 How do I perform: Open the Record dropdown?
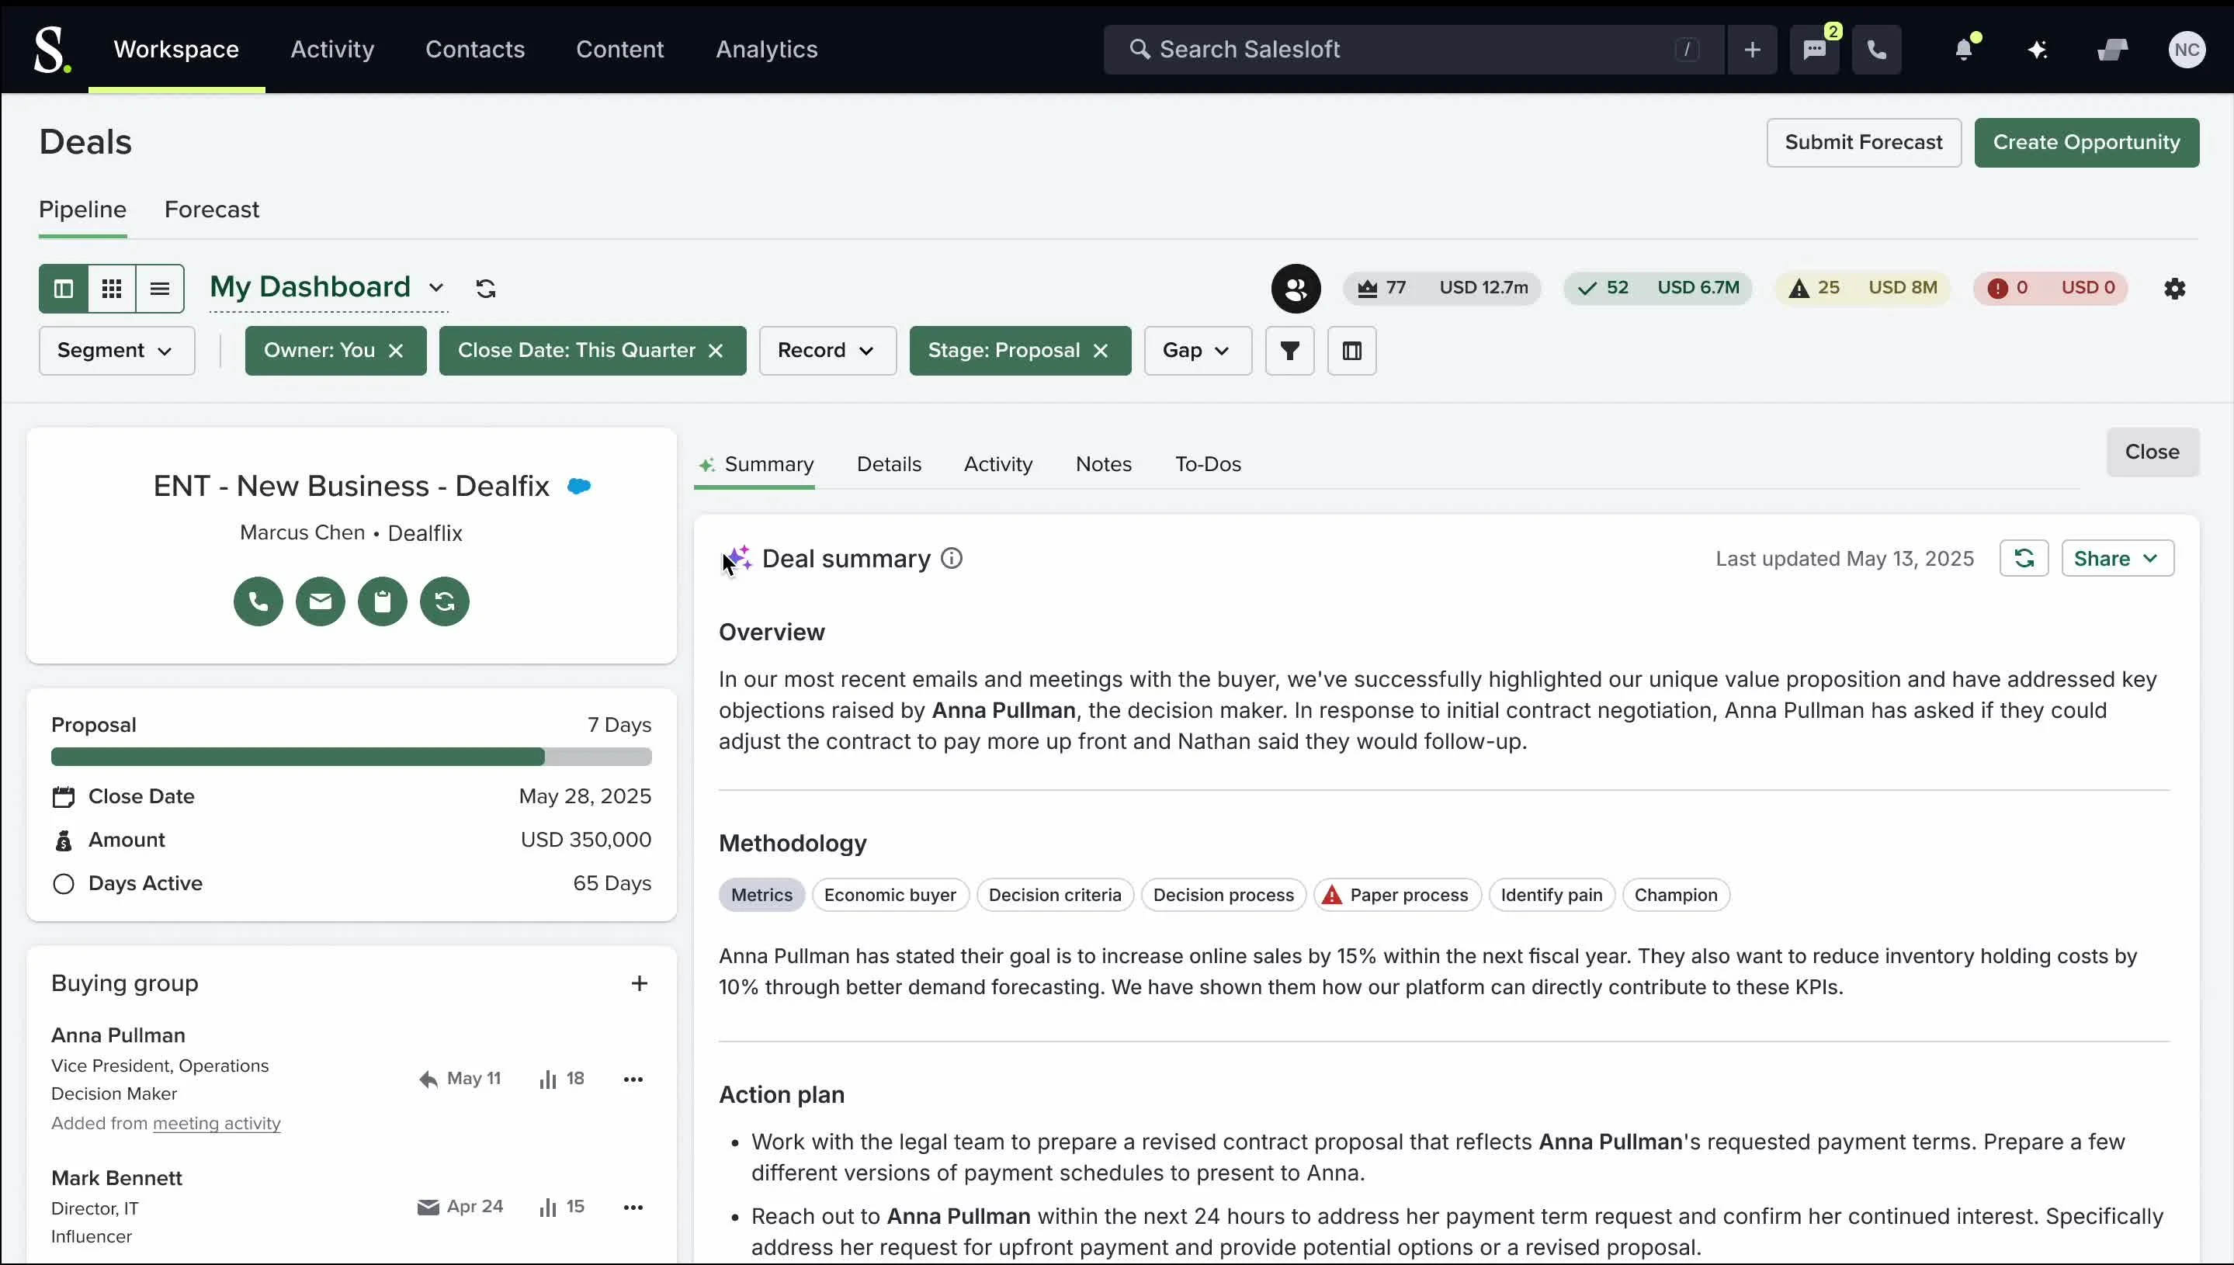(x=827, y=350)
